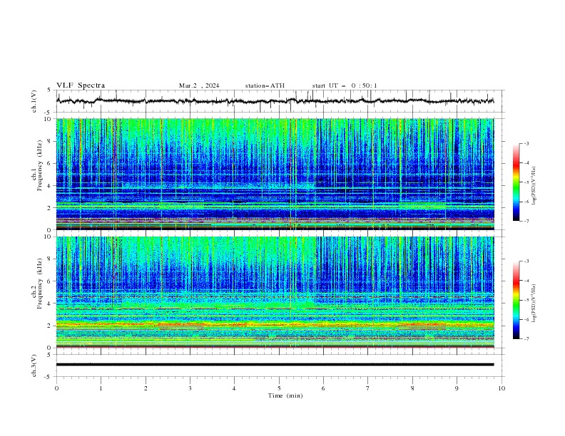Click the "6" tick on the time axis
The image size is (565, 436).
click(x=323, y=388)
